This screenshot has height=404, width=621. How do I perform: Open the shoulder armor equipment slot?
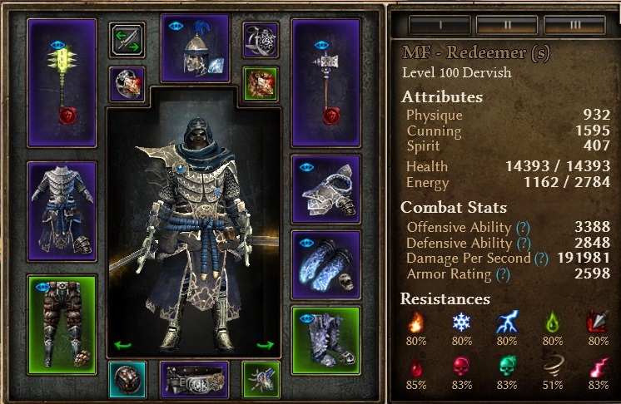[326, 189]
